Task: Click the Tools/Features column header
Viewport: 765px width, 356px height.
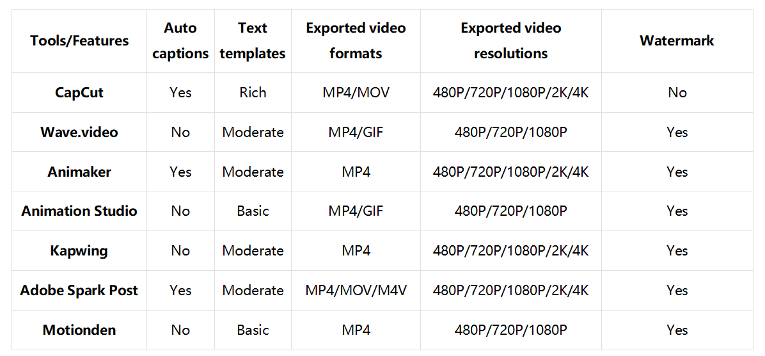Action: tap(79, 41)
